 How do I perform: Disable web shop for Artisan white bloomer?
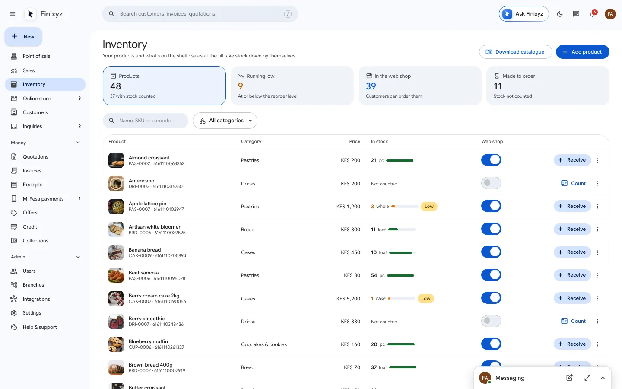[491, 229]
